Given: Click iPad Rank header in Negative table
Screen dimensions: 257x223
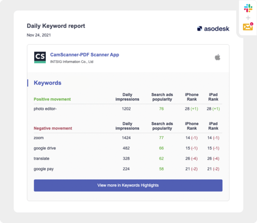Looking at the screenshot, I should point(213,126).
